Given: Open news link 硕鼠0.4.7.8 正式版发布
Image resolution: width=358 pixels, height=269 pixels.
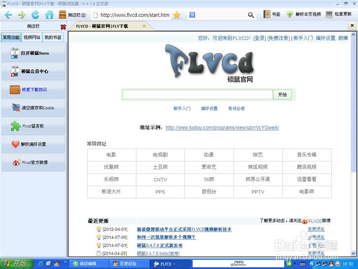Looking at the screenshot, I should [160, 245].
